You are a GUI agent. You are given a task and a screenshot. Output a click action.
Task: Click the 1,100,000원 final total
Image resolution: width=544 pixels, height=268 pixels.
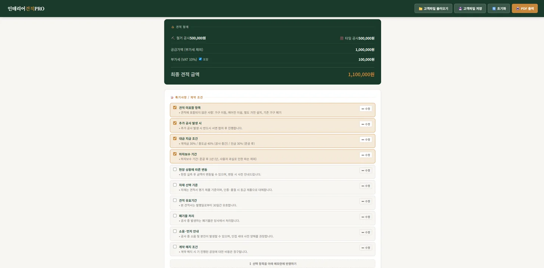coord(361,75)
